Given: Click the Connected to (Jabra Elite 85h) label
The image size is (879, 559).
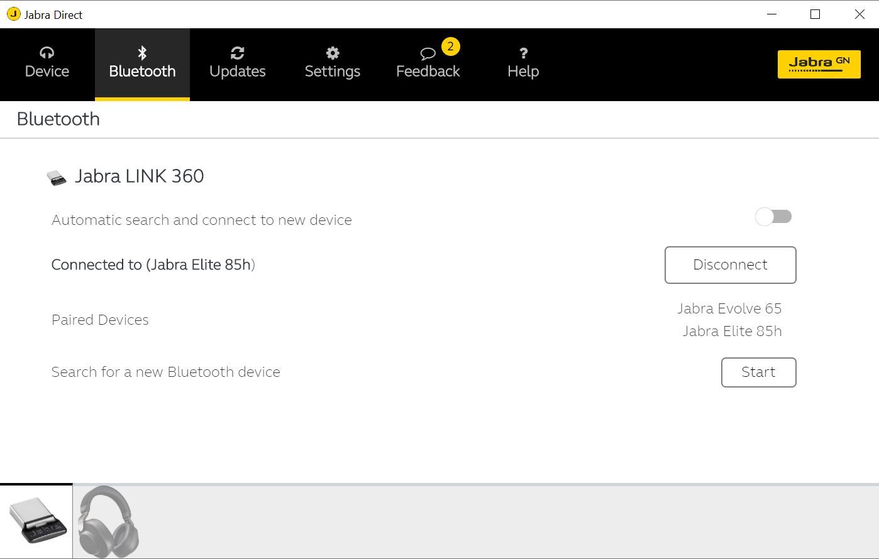Looking at the screenshot, I should click(153, 265).
